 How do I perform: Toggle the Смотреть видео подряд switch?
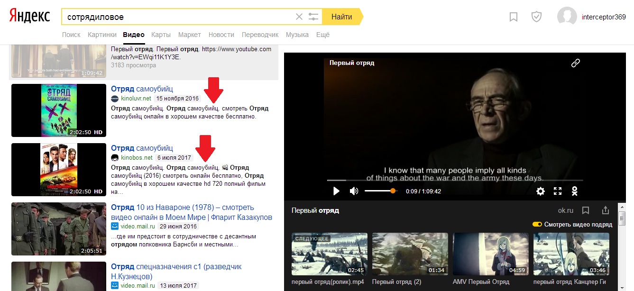537,224
